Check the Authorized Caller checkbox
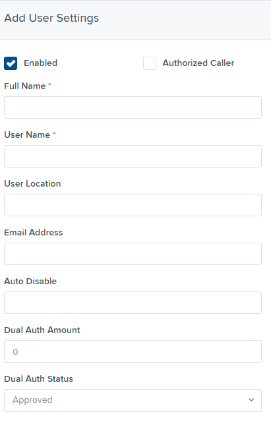The image size is (271, 424). [150, 63]
